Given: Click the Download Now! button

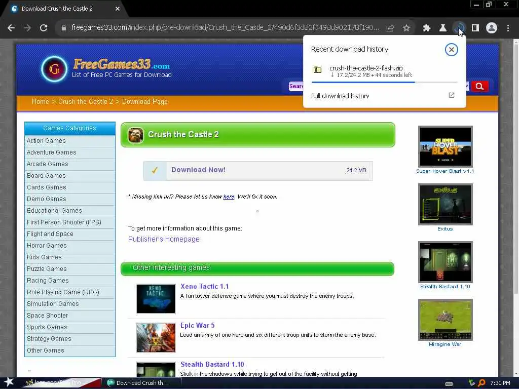Looking at the screenshot, I should 258,171.
